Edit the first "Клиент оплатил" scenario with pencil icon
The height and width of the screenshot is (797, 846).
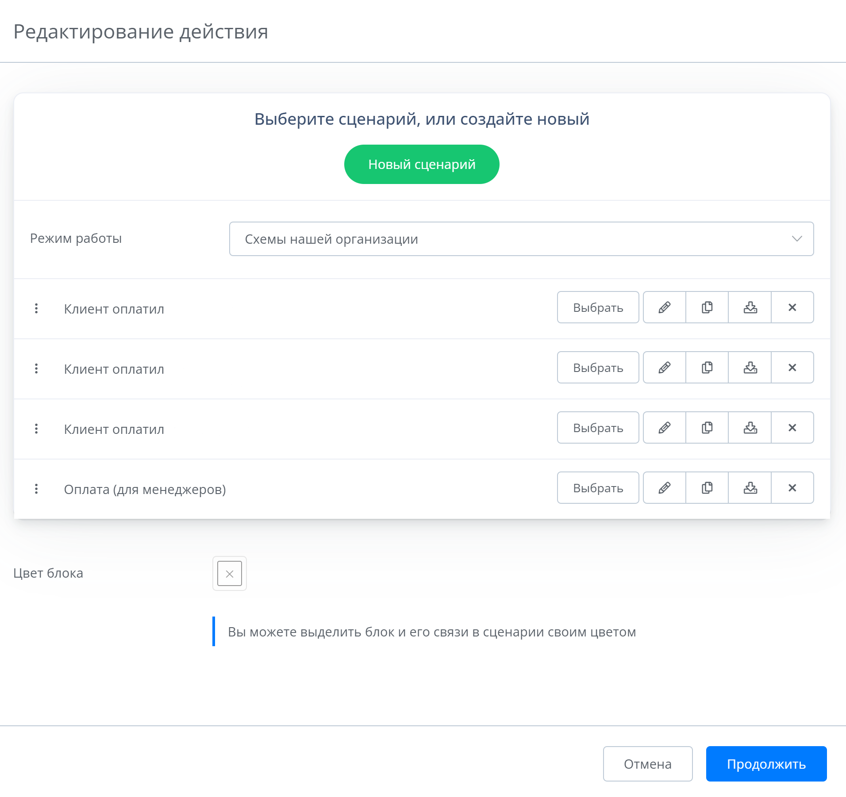pos(664,307)
